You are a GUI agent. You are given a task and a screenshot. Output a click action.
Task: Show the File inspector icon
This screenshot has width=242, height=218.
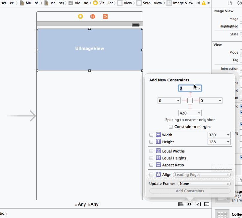coord(230,3)
